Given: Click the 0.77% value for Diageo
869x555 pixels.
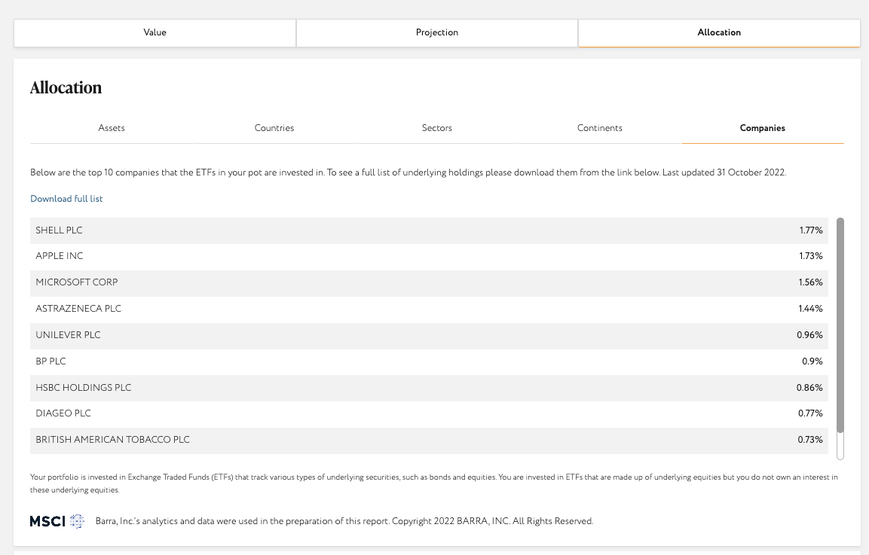Looking at the screenshot, I should coord(810,413).
